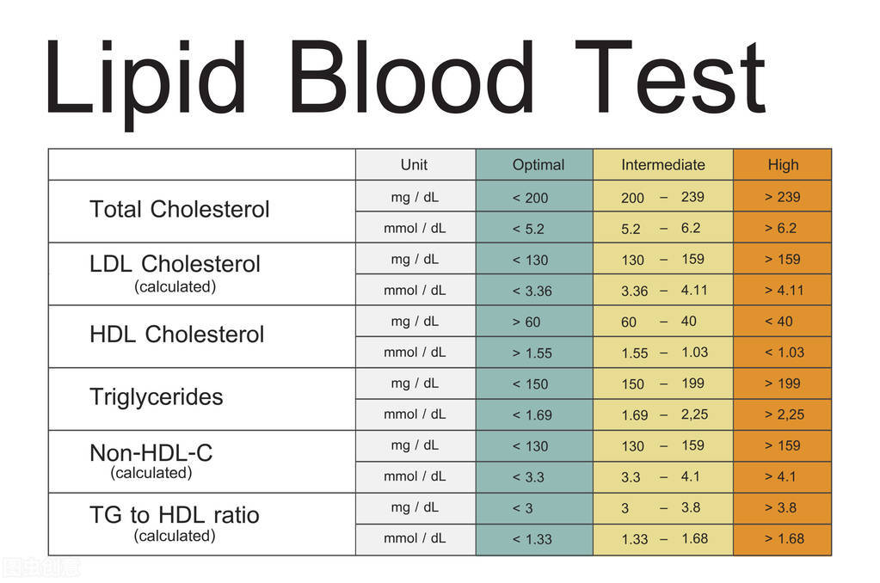Select the "HDL Cholesterol" row label
880x583 pixels.
click(176, 334)
